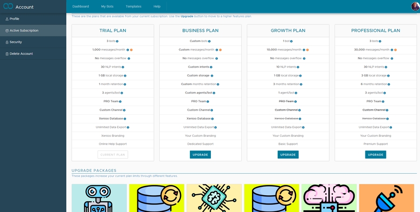Open Delete Account in the sidebar
Viewport: 420px width, 212px height.
(x=21, y=54)
